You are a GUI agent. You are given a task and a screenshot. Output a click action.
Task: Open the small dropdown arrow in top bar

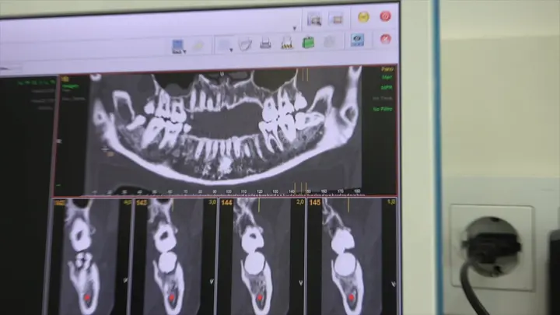tap(295, 28)
